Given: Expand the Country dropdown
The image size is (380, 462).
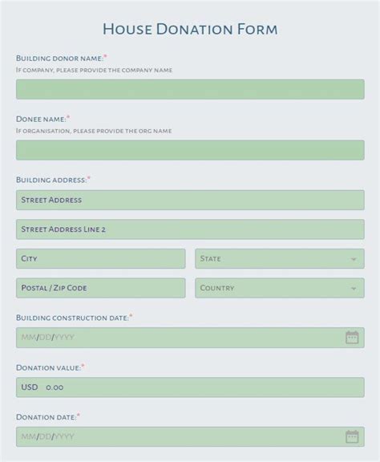Looking at the screenshot, I should (x=280, y=288).
